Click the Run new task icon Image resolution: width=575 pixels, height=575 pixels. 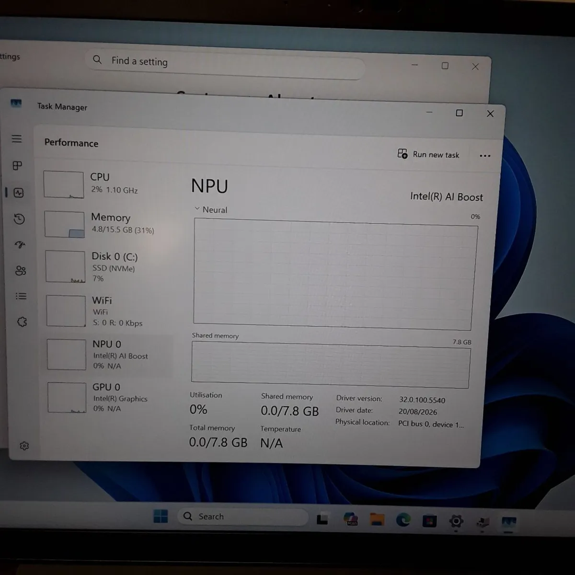pos(402,154)
